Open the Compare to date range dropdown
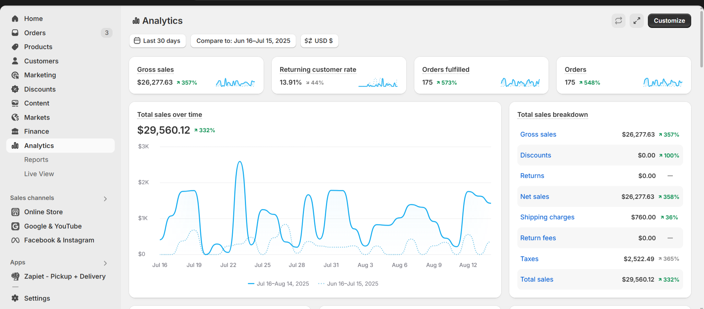The height and width of the screenshot is (309, 704). click(243, 41)
